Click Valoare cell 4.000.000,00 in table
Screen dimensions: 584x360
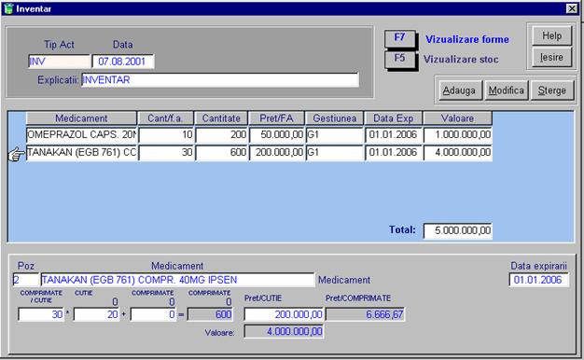coord(458,152)
